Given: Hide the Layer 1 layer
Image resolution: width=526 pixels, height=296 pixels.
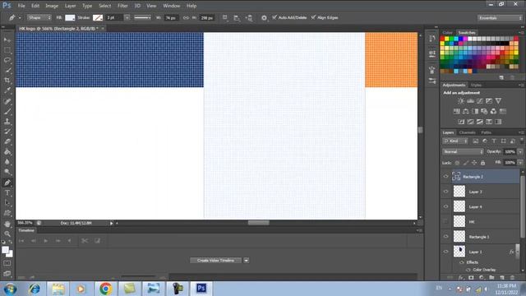Looking at the screenshot, I should point(445,252).
